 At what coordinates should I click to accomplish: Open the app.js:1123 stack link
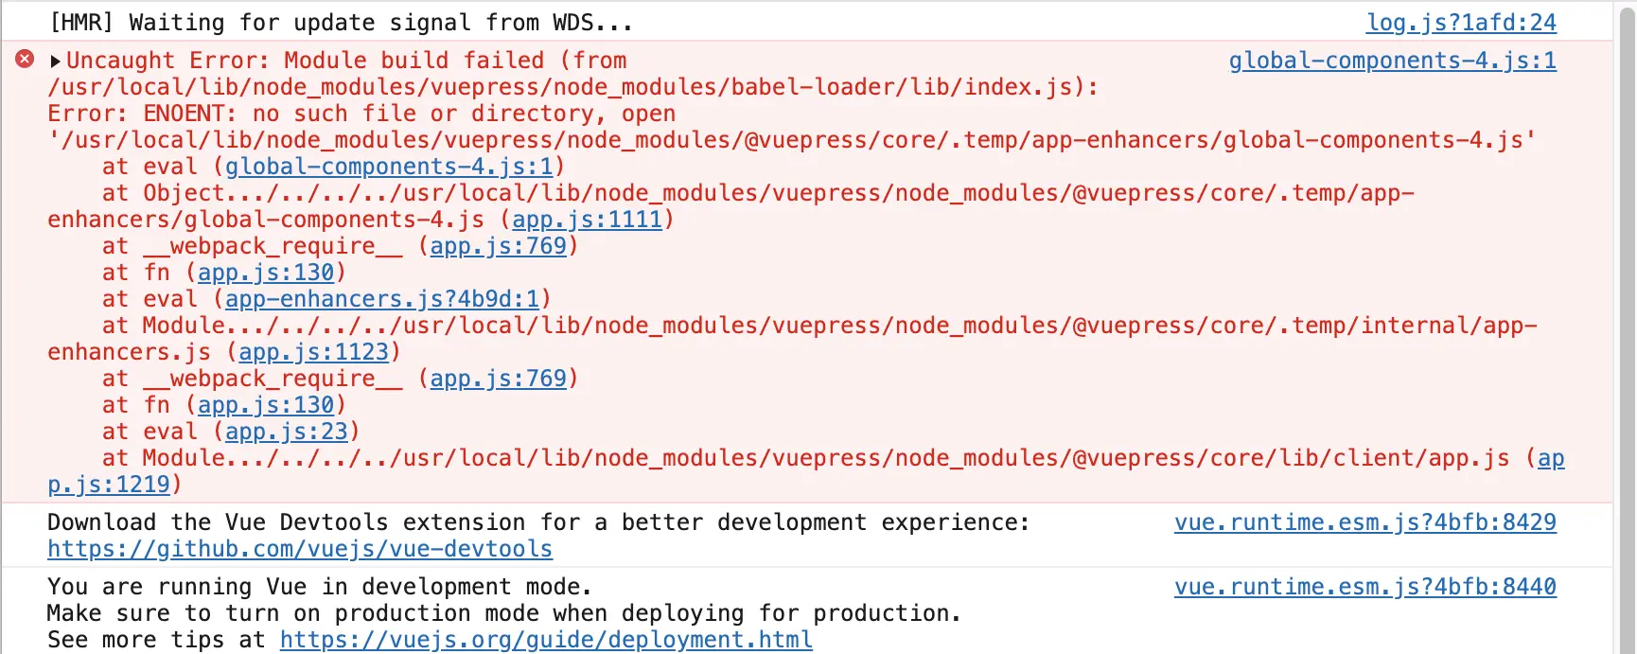[x=313, y=352]
